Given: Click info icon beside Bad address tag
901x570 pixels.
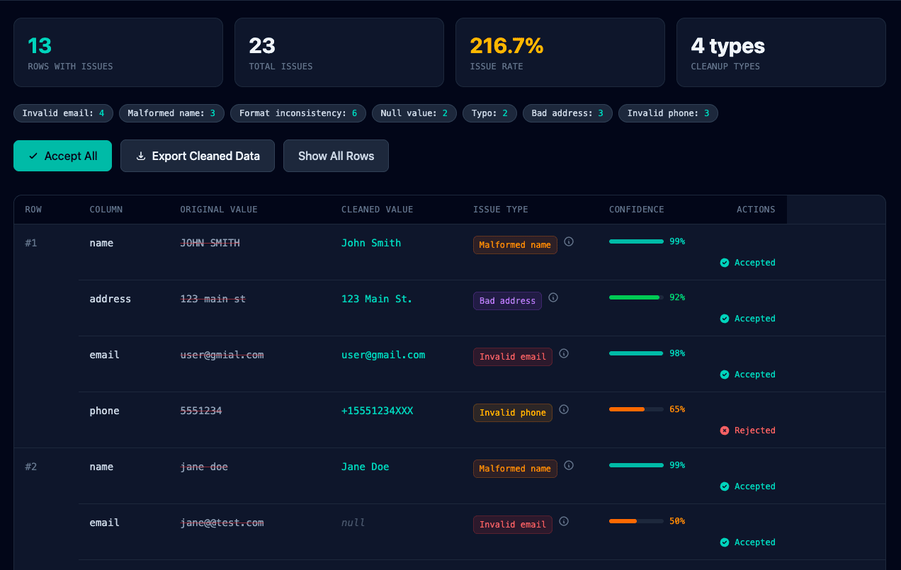Looking at the screenshot, I should click(553, 297).
